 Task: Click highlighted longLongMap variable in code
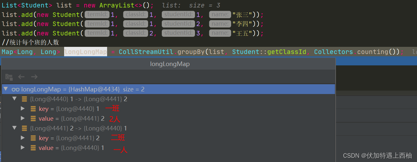pos(86,52)
